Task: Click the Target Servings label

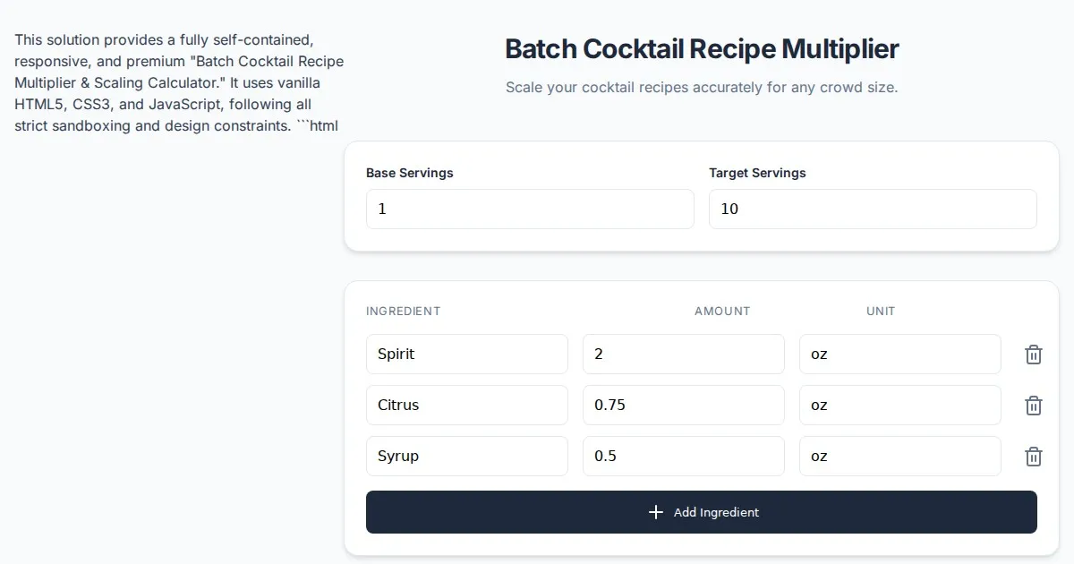Action: [757, 173]
